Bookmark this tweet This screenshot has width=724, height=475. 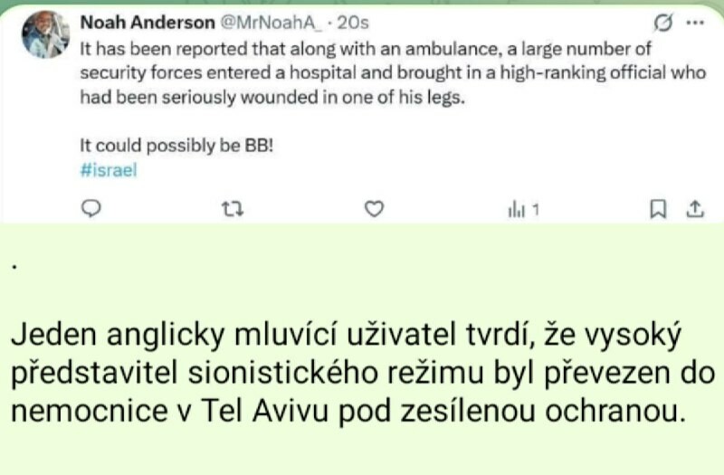point(658,210)
